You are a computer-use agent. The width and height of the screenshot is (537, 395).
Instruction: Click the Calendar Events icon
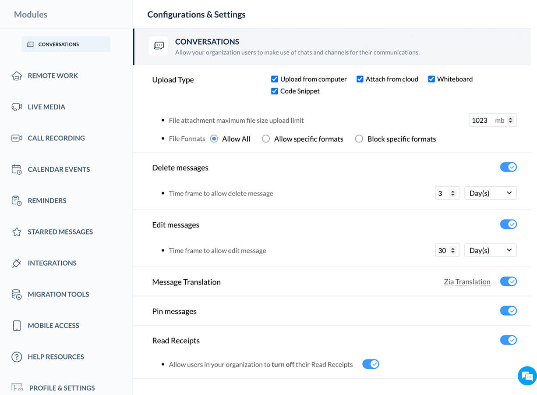pyautogui.click(x=17, y=170)
